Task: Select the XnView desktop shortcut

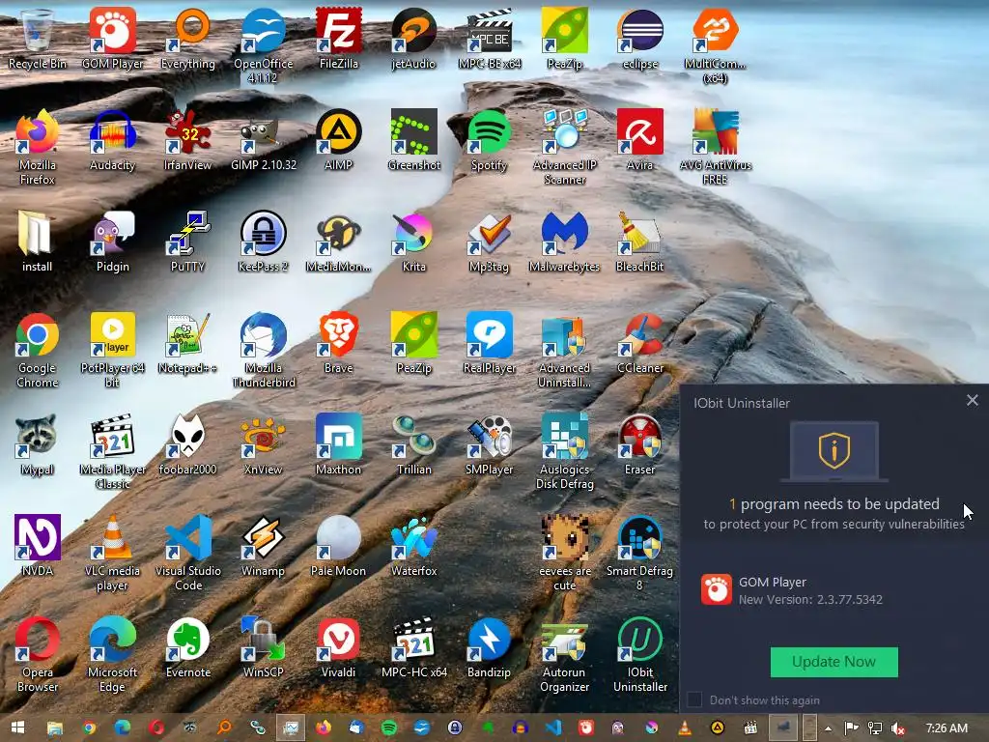Action: point(263,444)
